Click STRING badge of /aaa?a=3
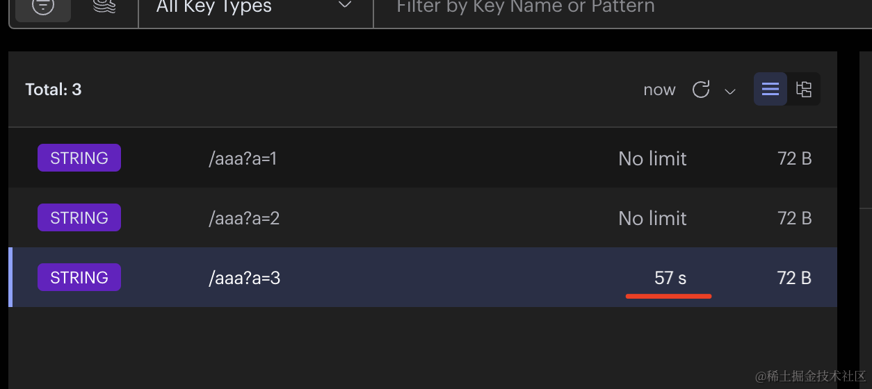This screenshot has width=872, height=389. coord(79,277)
